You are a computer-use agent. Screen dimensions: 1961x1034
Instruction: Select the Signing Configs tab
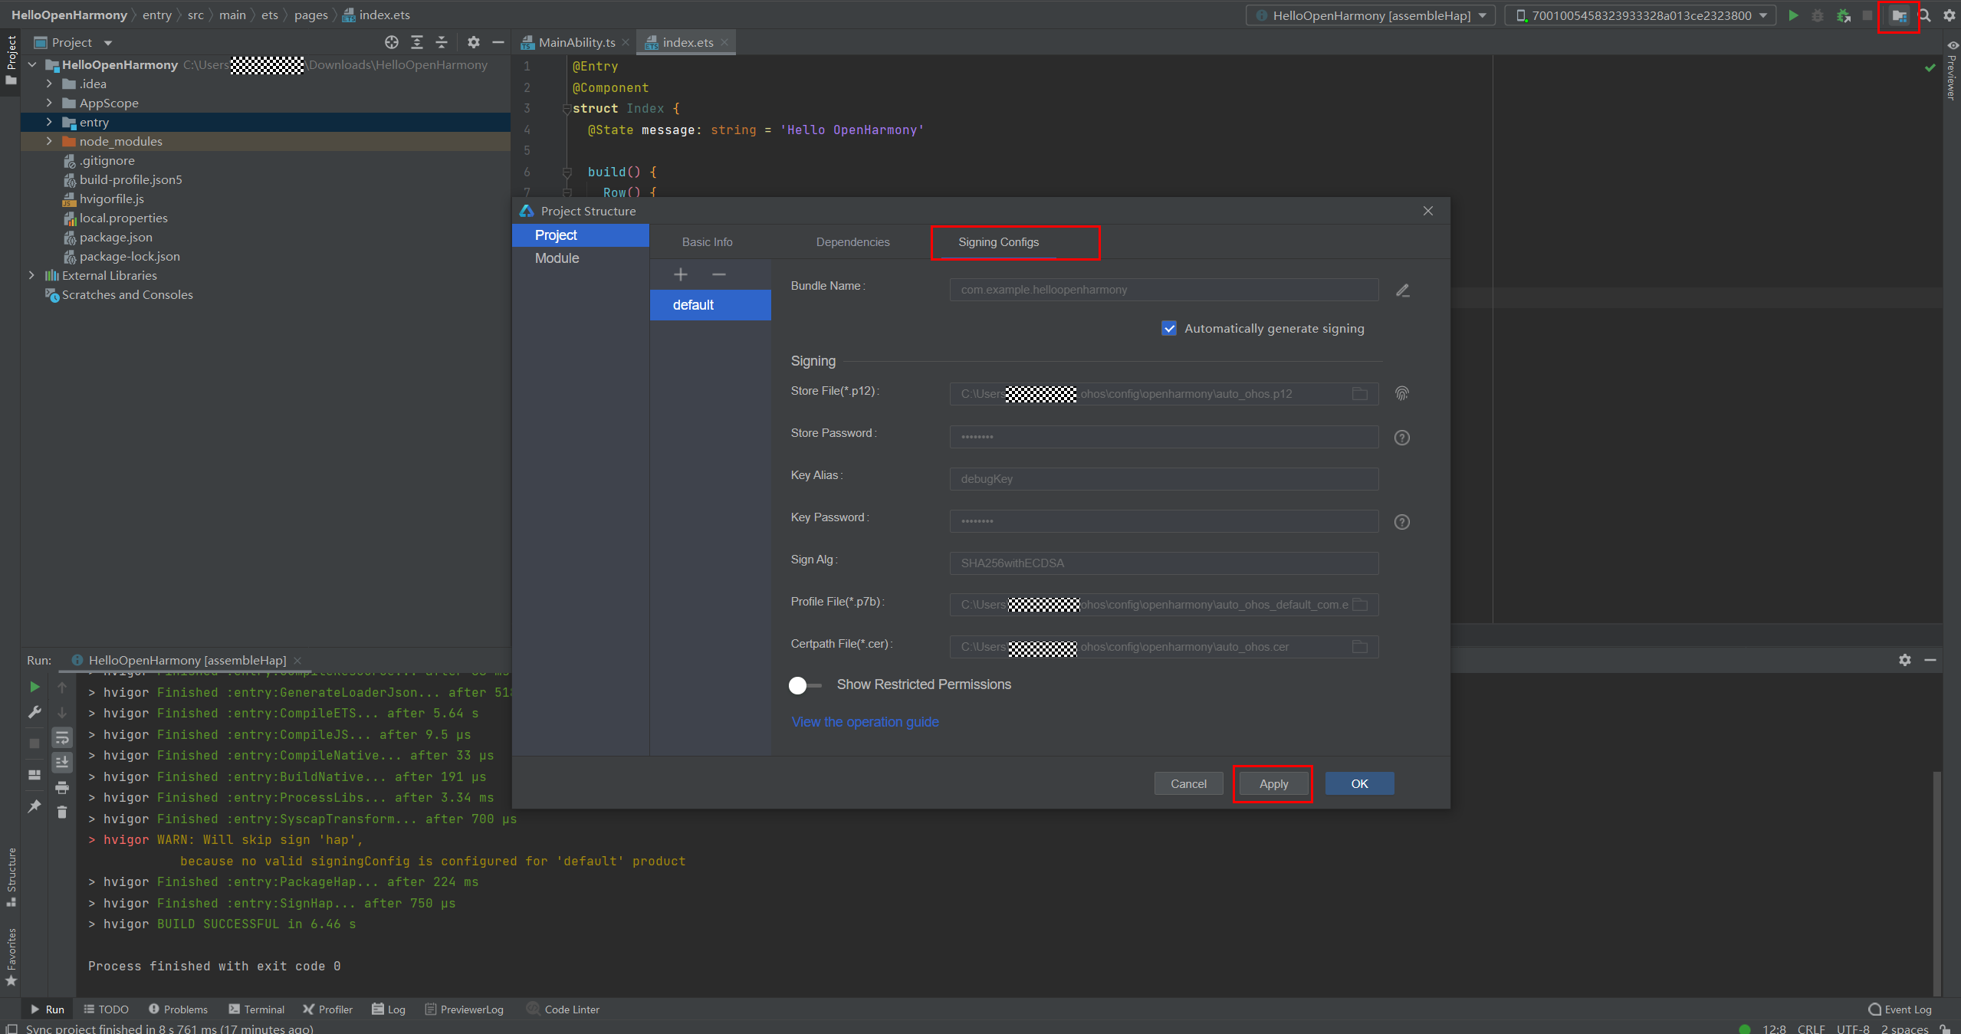[x=998, y=242]
